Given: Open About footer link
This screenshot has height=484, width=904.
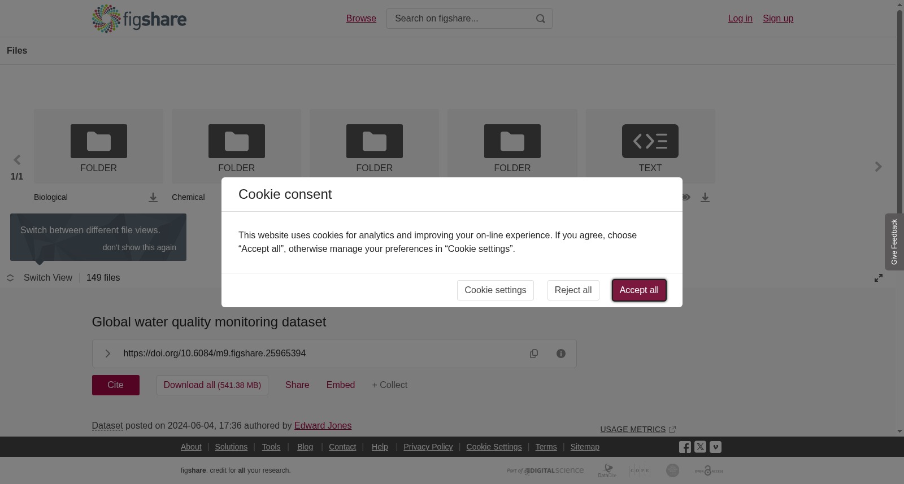Looking at the screenshot, I should point(191,447).
